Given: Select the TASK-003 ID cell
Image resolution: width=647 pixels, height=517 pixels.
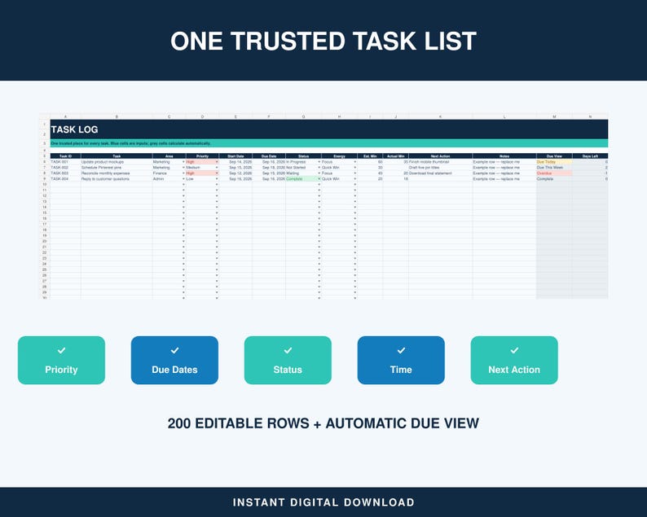Looking at the screenshot, I should tap(66, 173).
